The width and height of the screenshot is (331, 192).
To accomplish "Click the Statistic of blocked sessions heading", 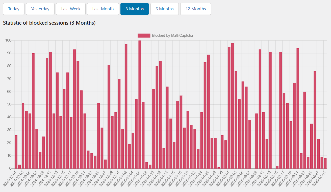I will click(x=49, y=23).
